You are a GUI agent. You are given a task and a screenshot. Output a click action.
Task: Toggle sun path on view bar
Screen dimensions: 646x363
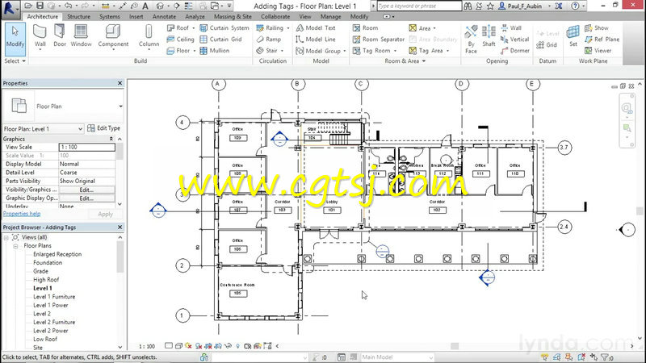pos(188,346)
